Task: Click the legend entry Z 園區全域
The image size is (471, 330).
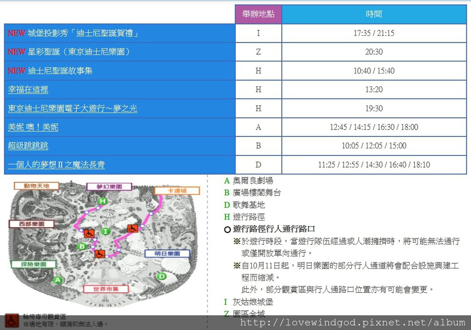Action: coord(245,314)
